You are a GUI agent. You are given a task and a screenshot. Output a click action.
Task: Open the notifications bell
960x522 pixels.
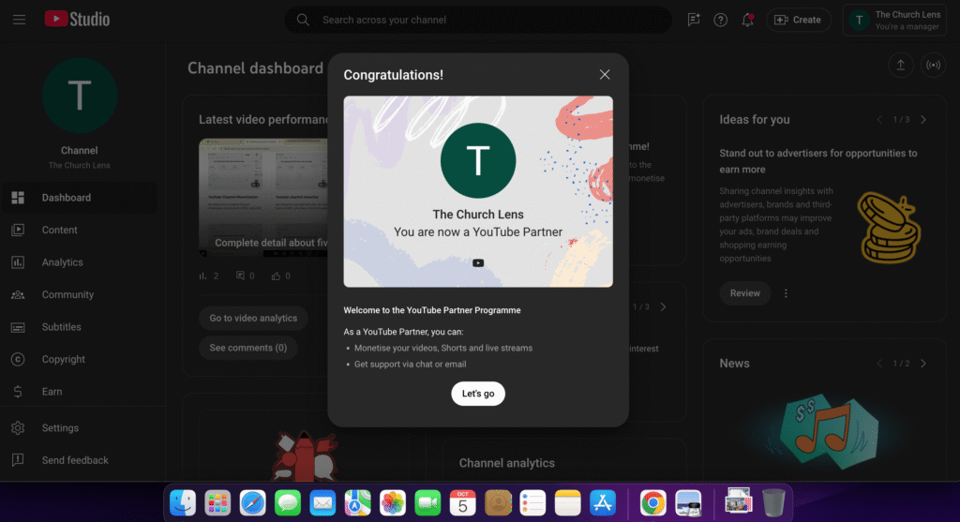(x=747, y=20)
